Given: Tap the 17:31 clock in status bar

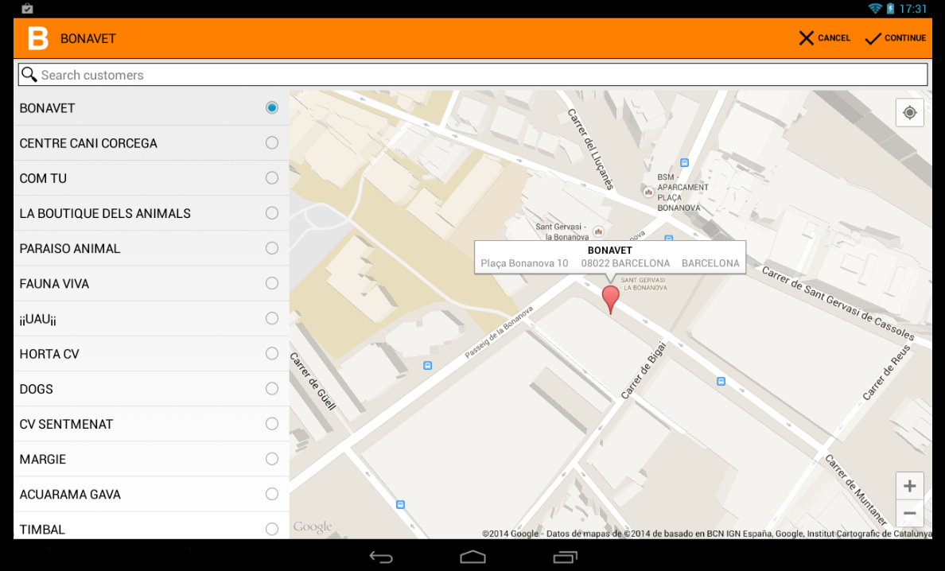Looking at the screenshot, I should pyautogui.click(x=912, y=9).
